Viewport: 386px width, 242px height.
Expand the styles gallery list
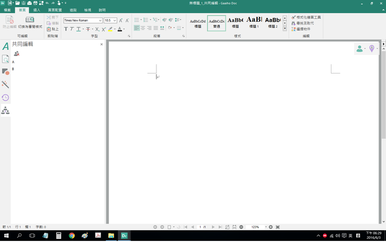click(x=285, y=28)
